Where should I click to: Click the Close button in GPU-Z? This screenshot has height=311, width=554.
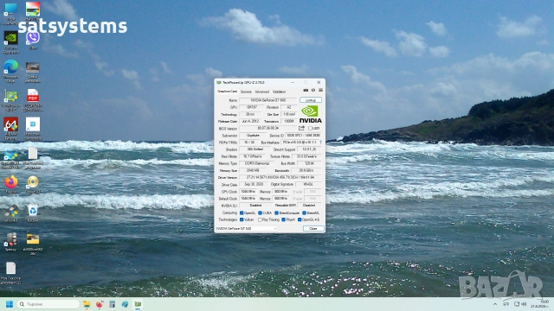click(313, 228)
